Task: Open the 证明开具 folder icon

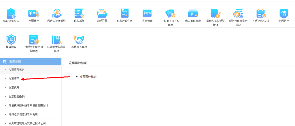Action: pyautogui.click(x=102, y=13)
